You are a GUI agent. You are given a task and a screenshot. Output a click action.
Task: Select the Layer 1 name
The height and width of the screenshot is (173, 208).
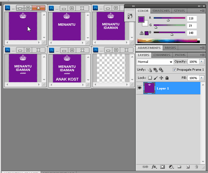(x=163, y=89)
